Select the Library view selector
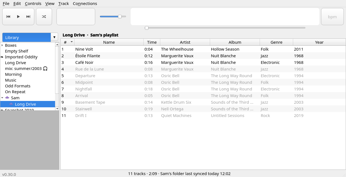Screen dimensions: 346x177 coord(27,37)
